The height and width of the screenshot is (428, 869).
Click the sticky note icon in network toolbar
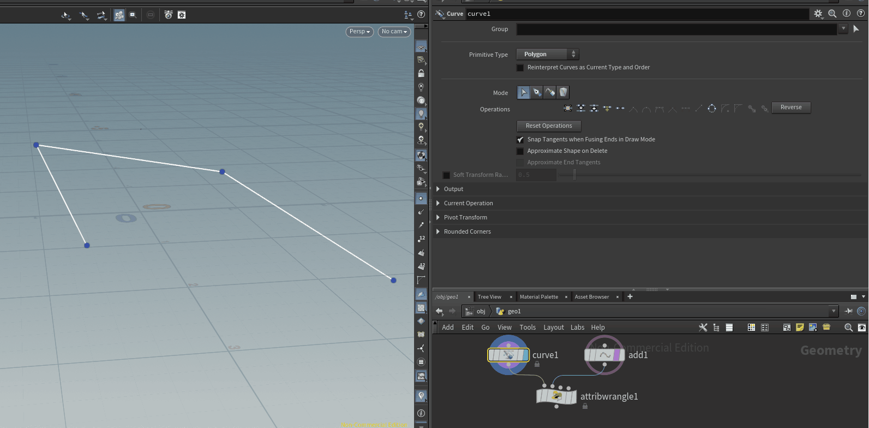click(x=800, y=328)
